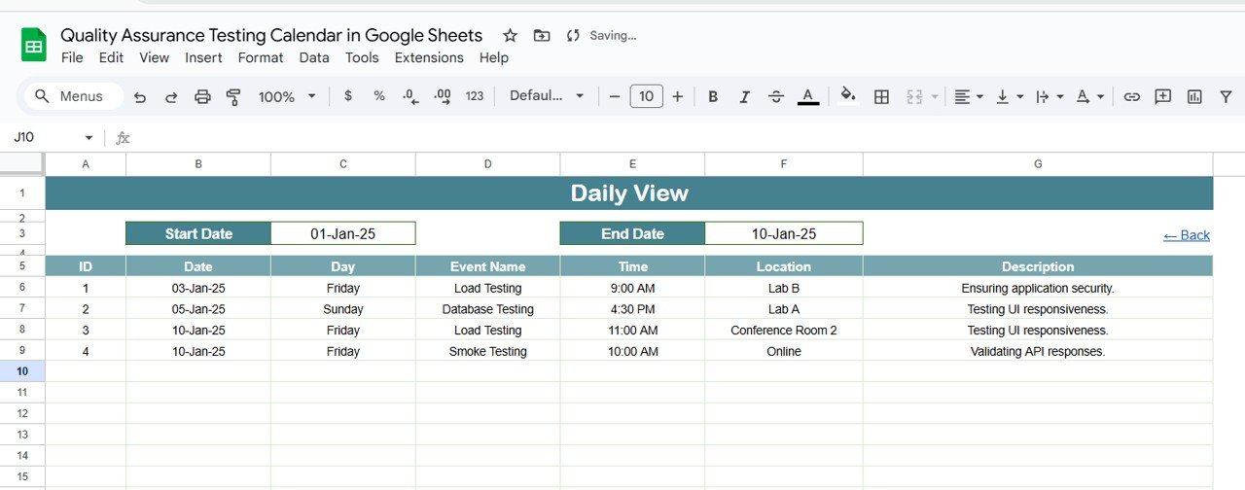Expand the Default font family dropdown

pyautogui.click(x=547, y=96)
